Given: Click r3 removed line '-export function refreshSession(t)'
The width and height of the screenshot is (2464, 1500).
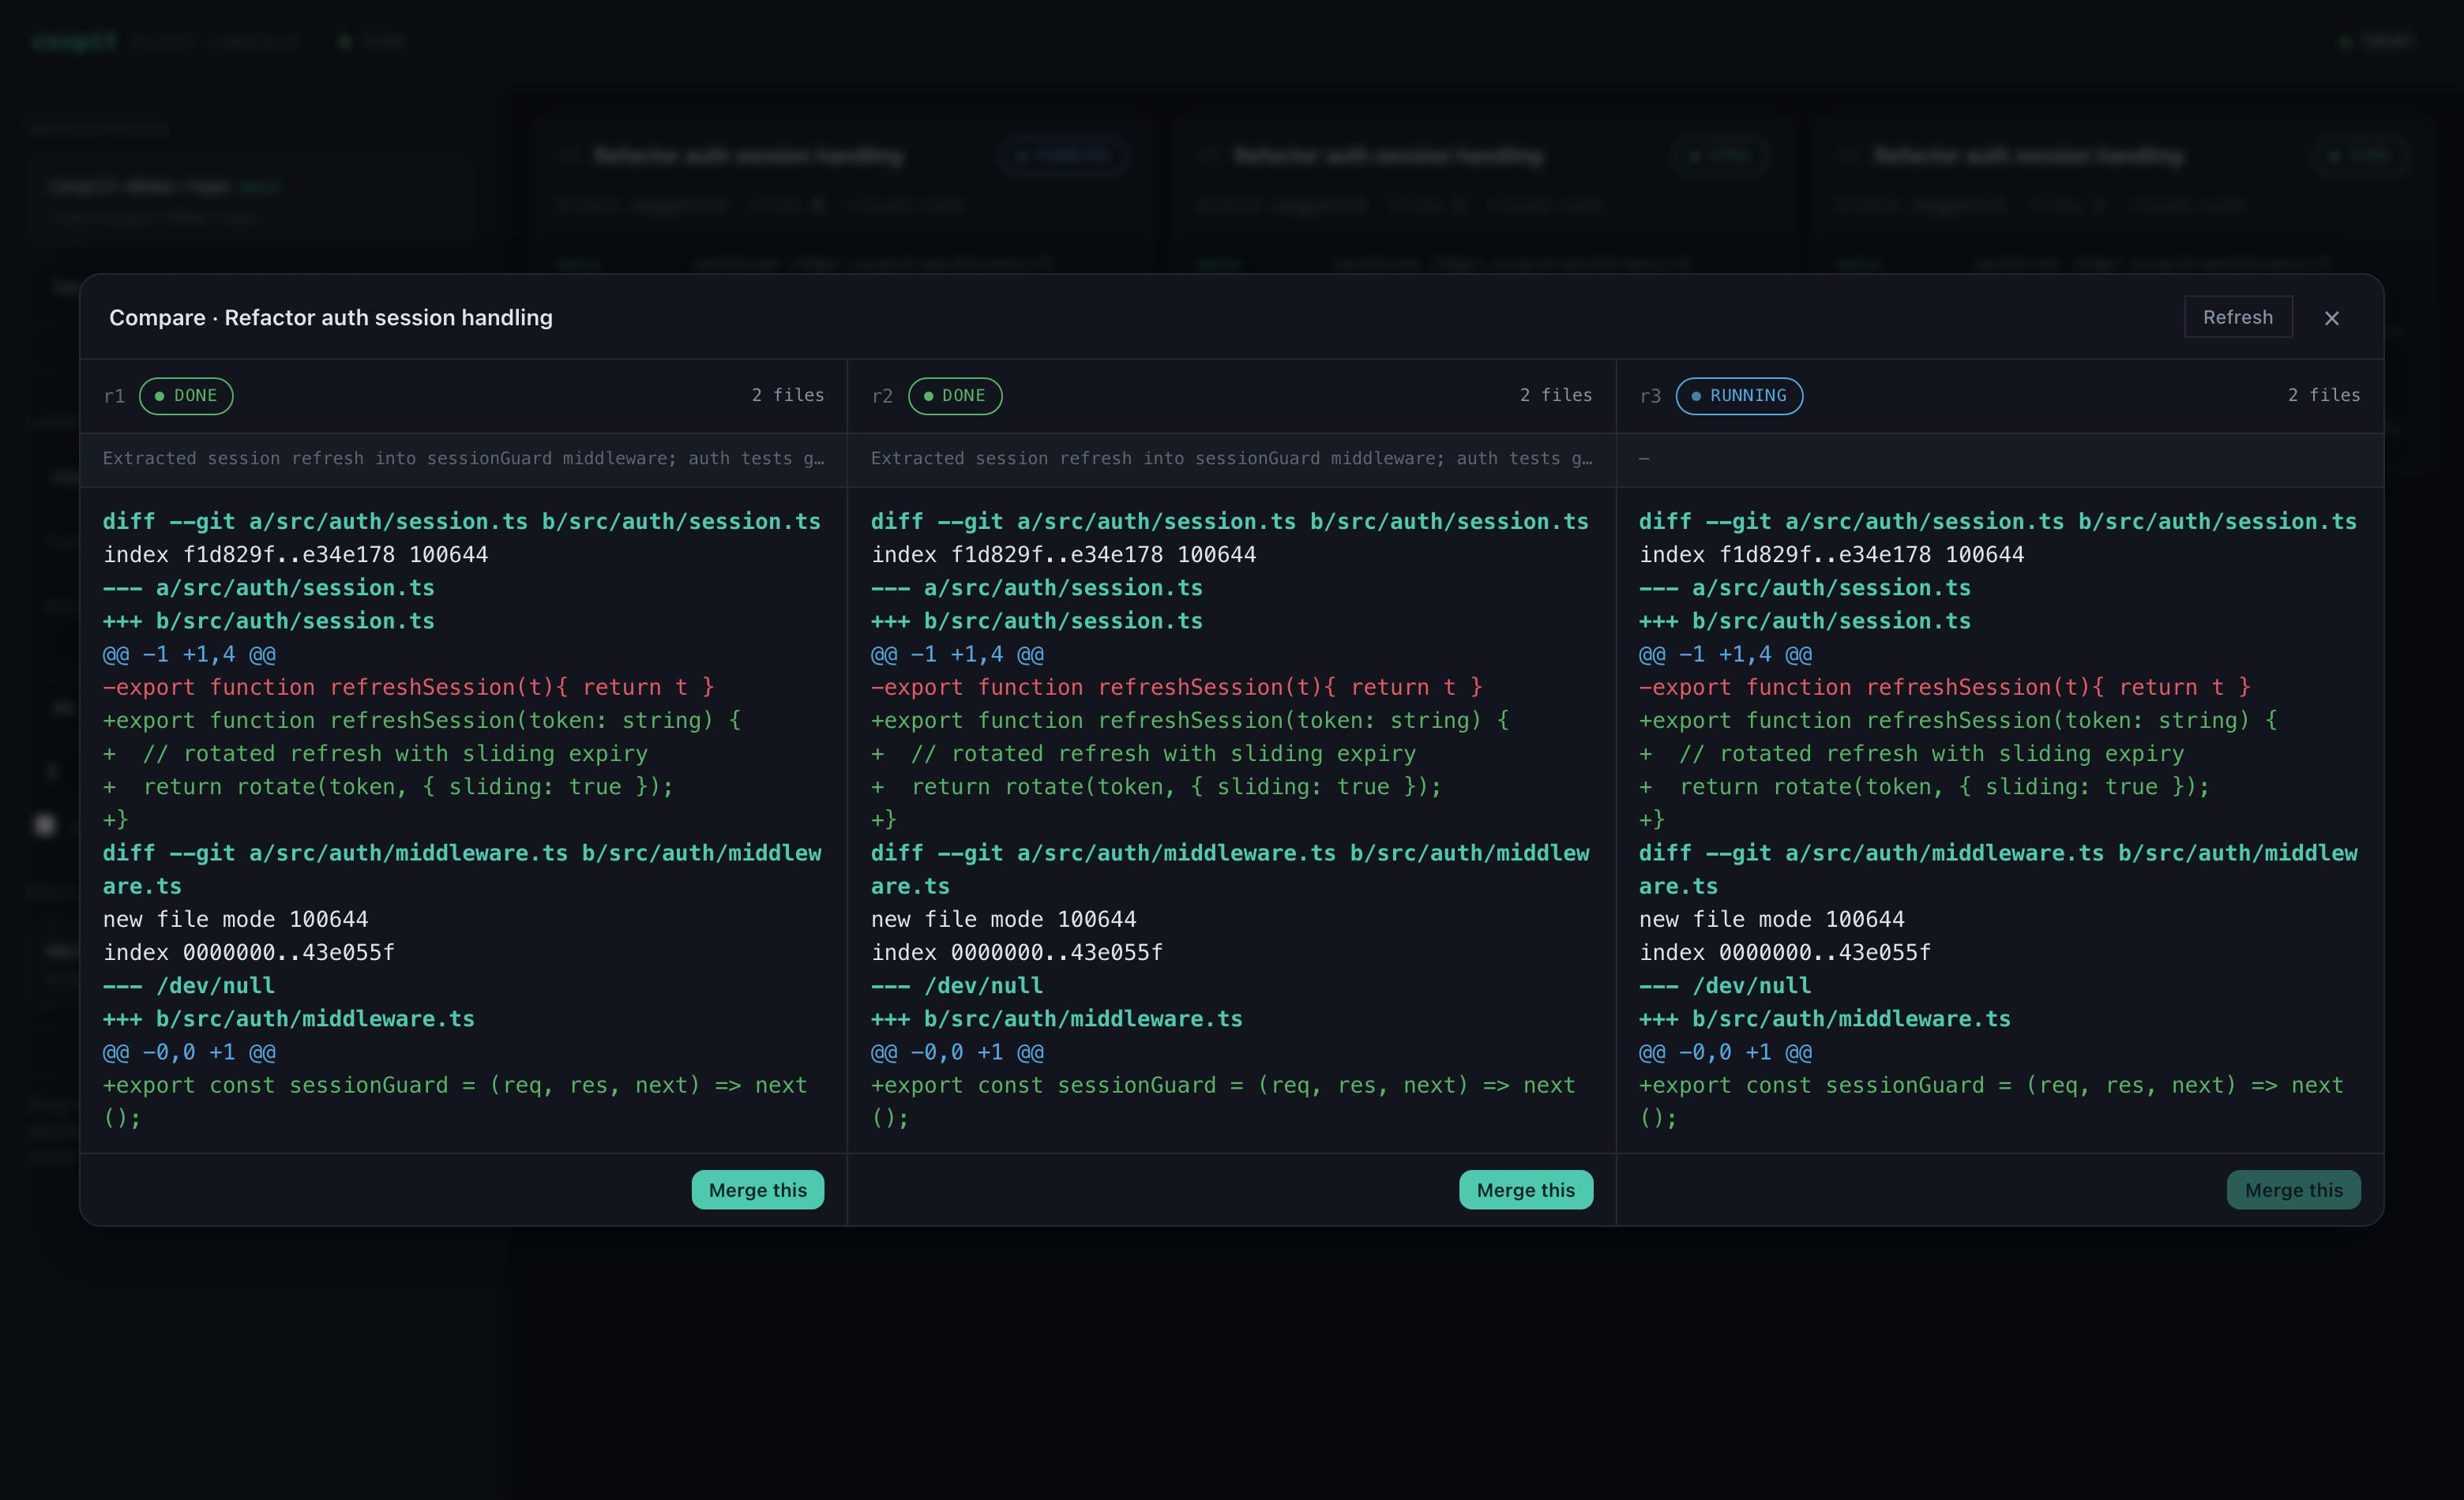Looking at the screenshot, I should [1945, 688].
